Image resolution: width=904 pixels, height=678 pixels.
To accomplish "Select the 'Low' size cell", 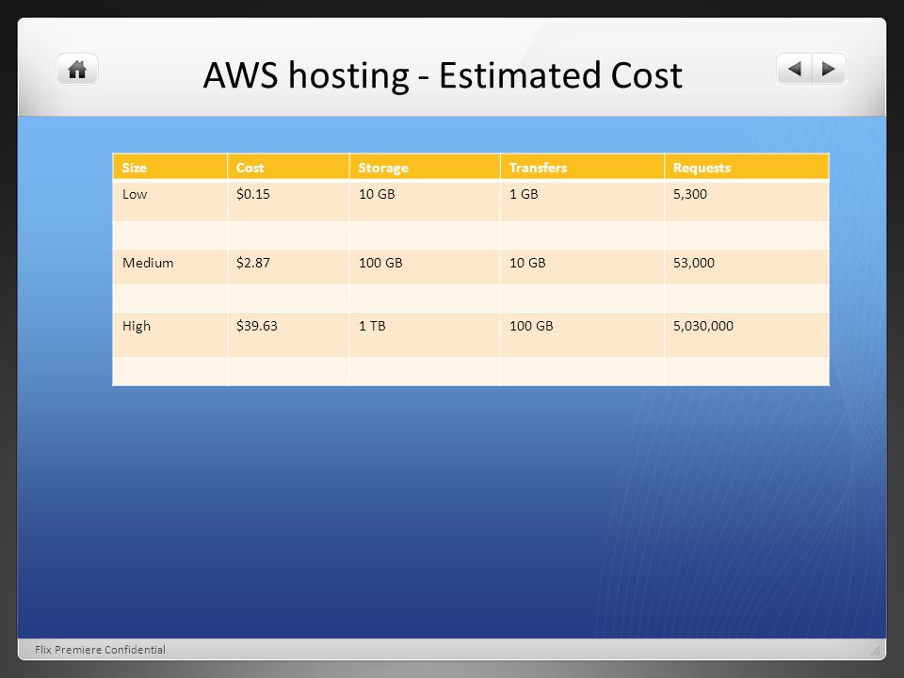I will point(170,201).
